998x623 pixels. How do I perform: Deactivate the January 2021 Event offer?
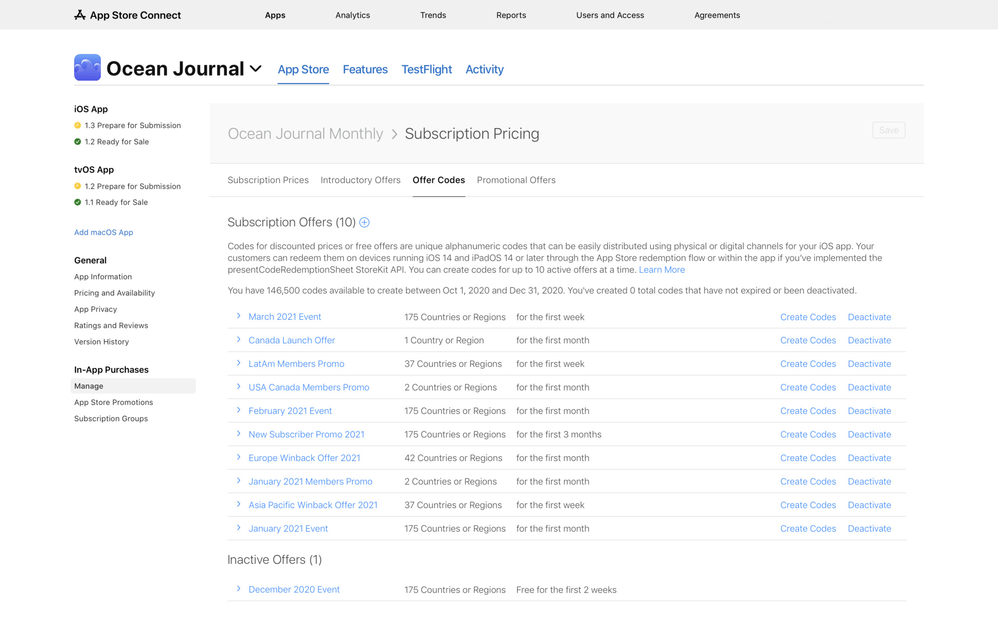pos(869,529)
